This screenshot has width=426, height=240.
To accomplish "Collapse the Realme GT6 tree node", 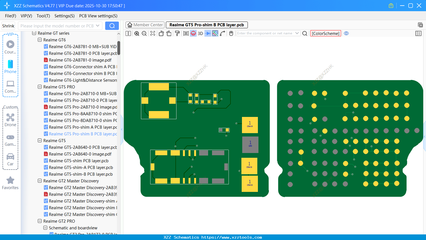I will coord(40,40).
